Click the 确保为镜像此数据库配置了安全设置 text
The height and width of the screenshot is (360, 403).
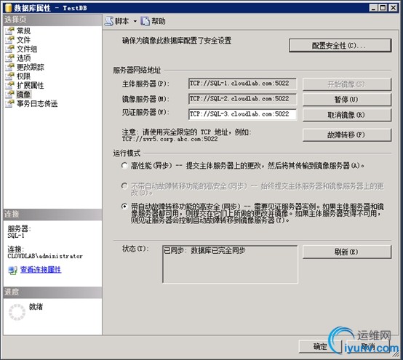(177, 40)
